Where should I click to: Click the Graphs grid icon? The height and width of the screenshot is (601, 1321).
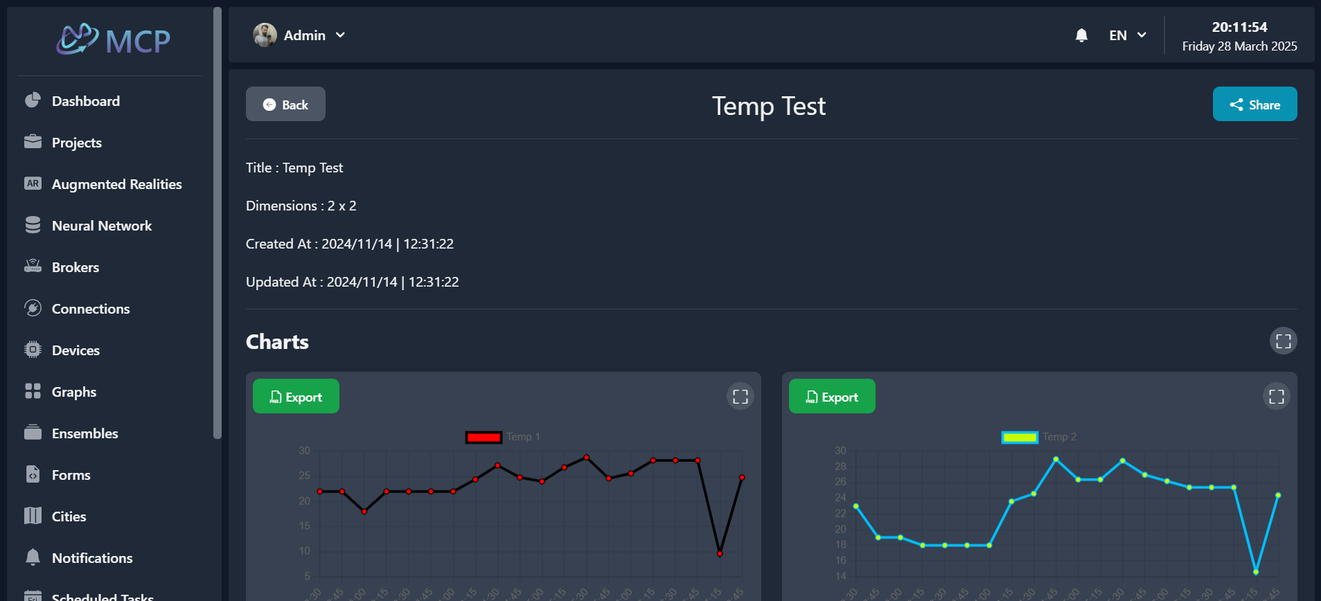coord(33,391)
